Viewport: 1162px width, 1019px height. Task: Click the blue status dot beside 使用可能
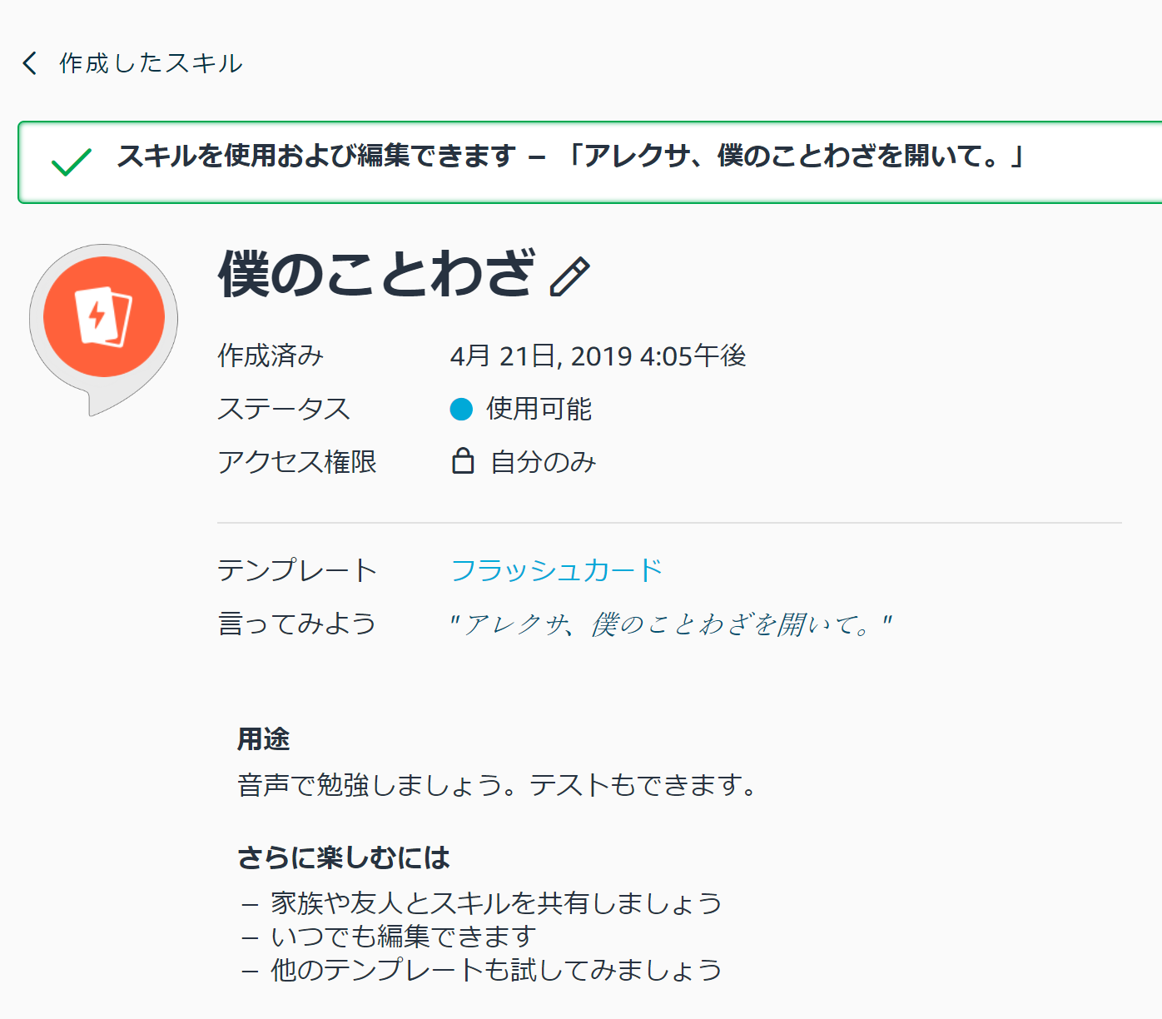461,409
